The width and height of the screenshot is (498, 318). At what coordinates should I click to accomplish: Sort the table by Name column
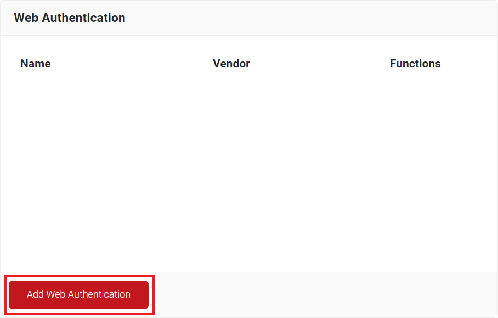36,64
